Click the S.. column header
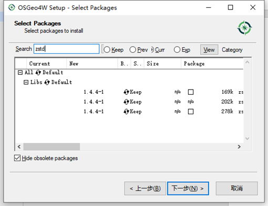Screen dimensions: 268x206 [x=137, y=63]
